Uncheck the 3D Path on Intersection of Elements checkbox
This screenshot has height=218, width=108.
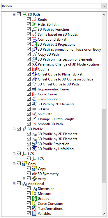tap(29, 59)
